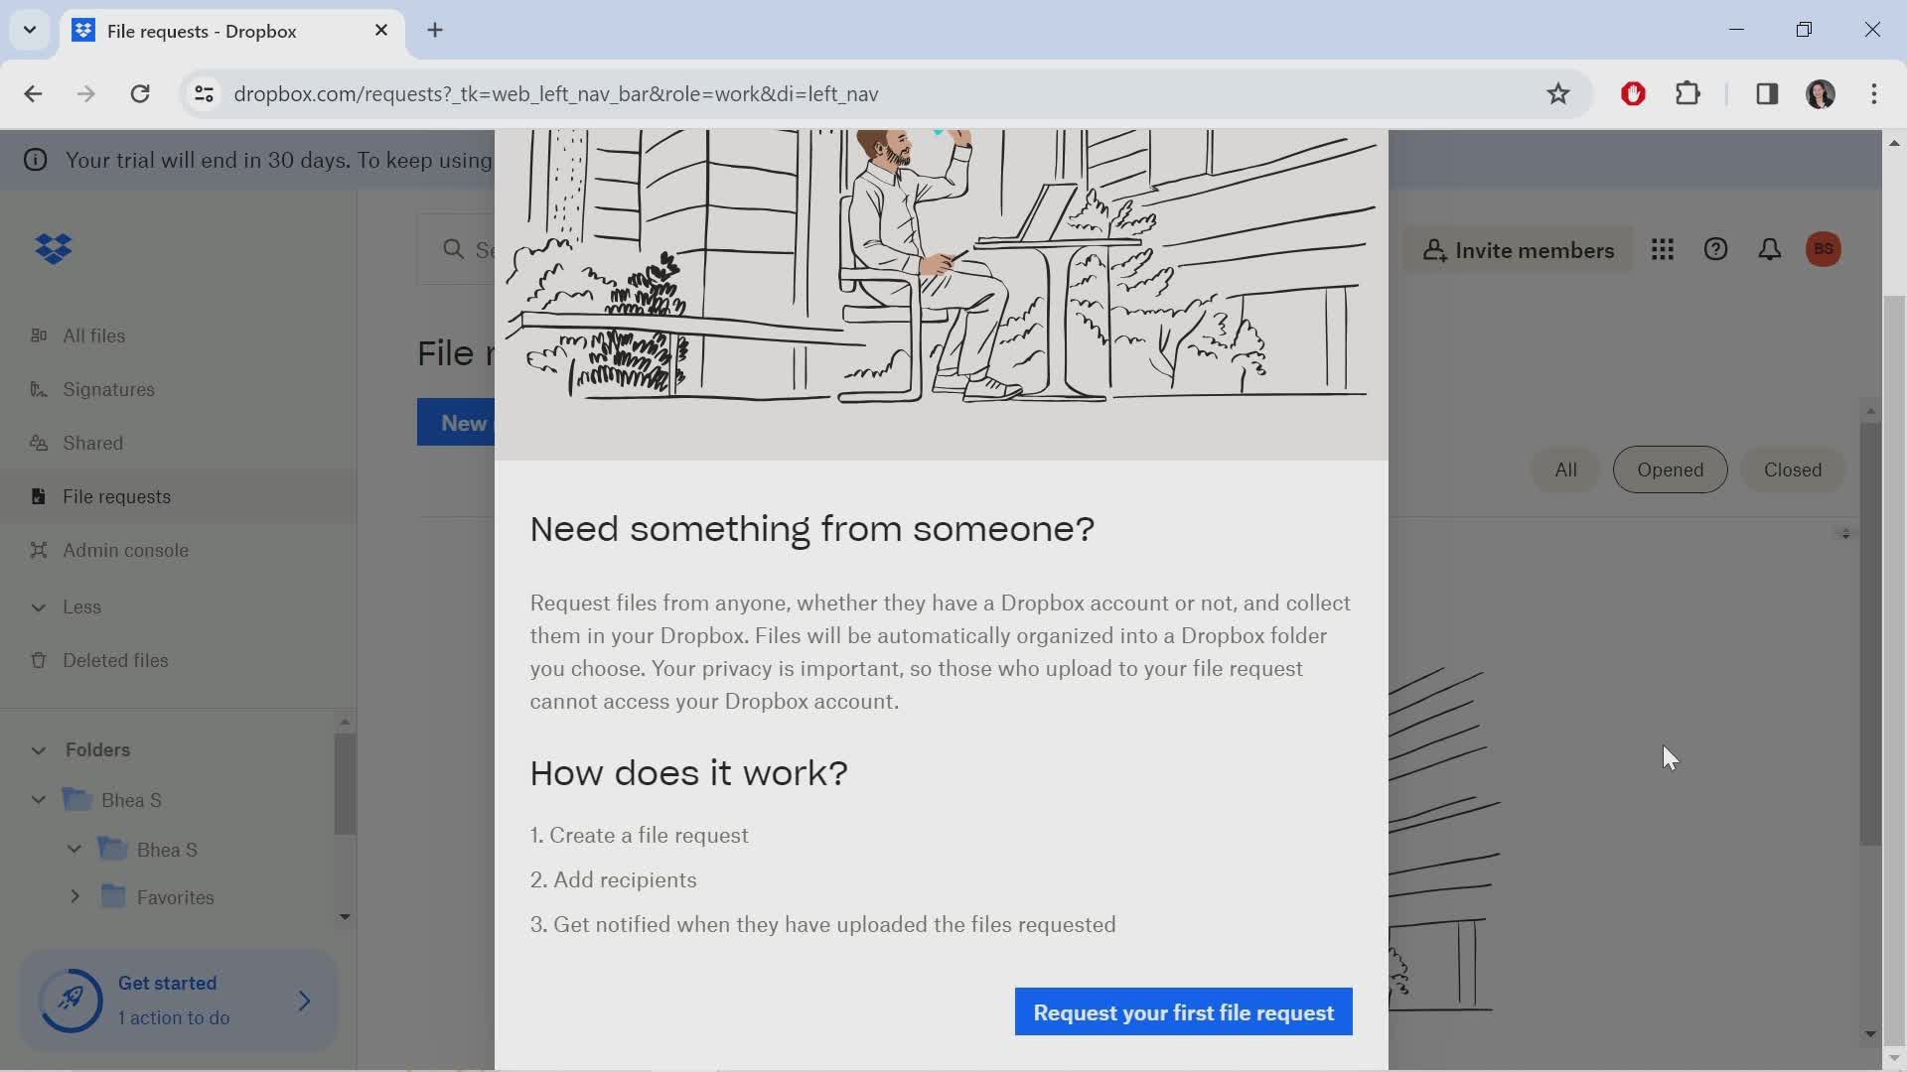Expand the Folders tree section

[x=37, y=748]
